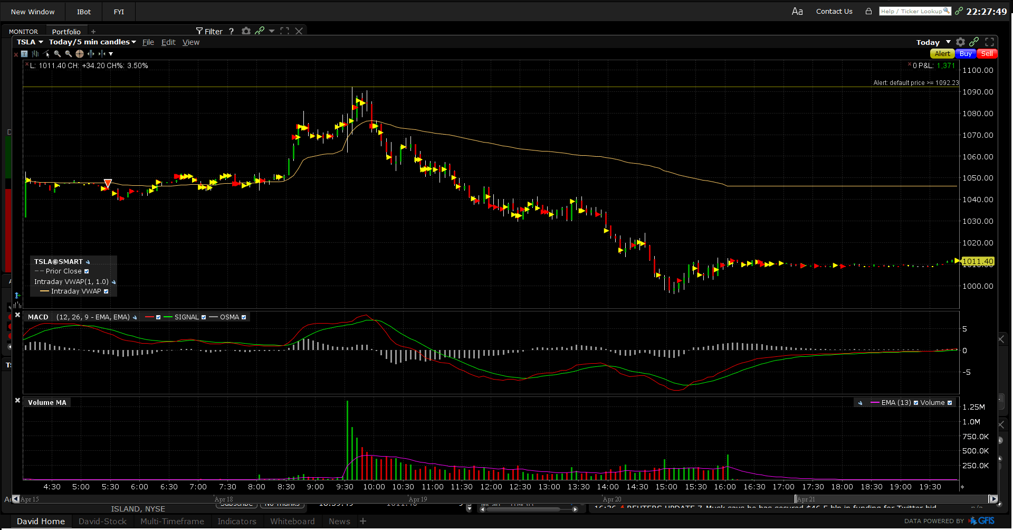This screenshot has width=1013, height=530.
Task: Edit MACD parameters with wrench icon
Action: [x=135, y=317]
